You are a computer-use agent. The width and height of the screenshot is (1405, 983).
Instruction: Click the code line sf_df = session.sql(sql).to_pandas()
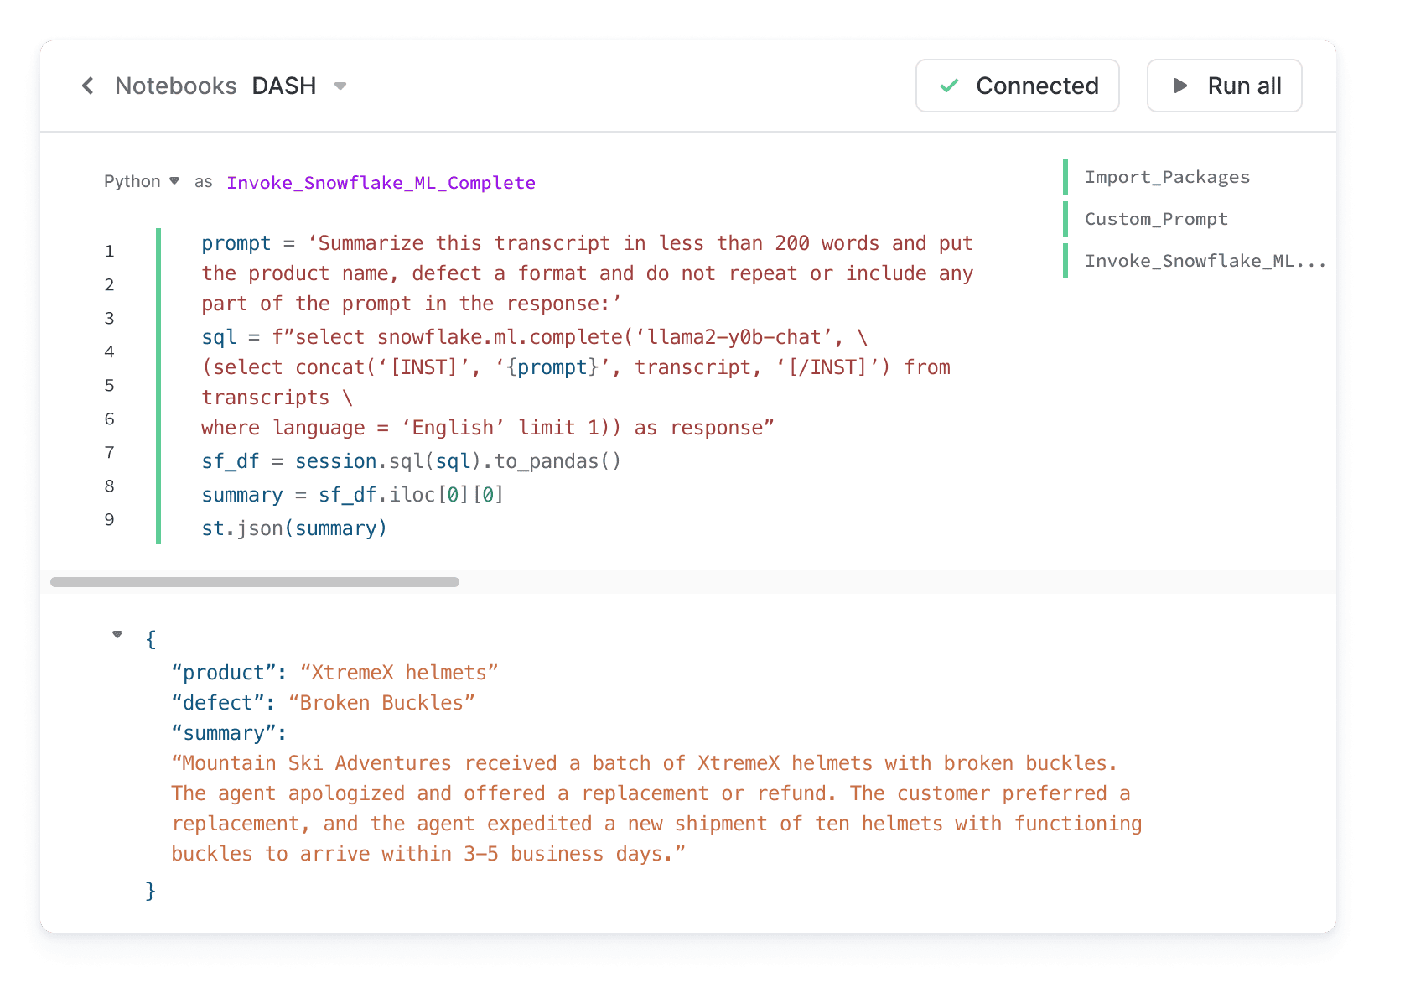click(x=411, y=461)
